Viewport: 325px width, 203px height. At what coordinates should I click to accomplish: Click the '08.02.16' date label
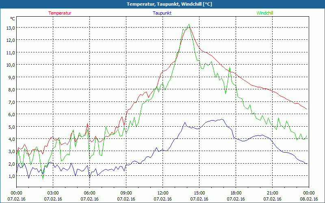[309, 199]
